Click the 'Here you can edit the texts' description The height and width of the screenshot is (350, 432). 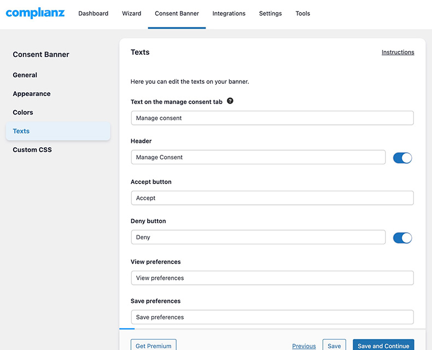click(x=190, y=82)
